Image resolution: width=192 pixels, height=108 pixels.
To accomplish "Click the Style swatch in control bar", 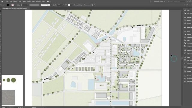I will [x=69, y=5].
